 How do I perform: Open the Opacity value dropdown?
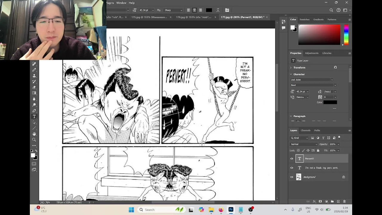click(338, 144)
